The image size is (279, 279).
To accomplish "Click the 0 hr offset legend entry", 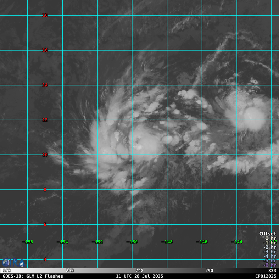I will click(270, 239).
